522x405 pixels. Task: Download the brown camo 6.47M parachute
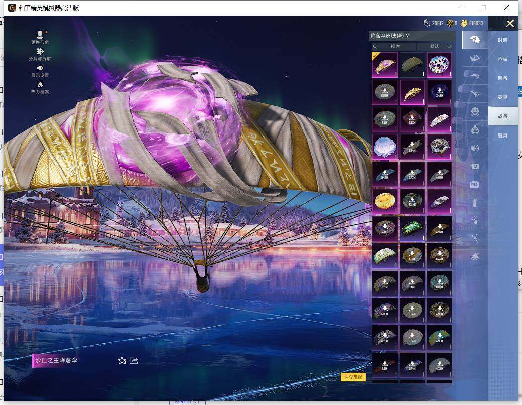[x=440, y=256]
